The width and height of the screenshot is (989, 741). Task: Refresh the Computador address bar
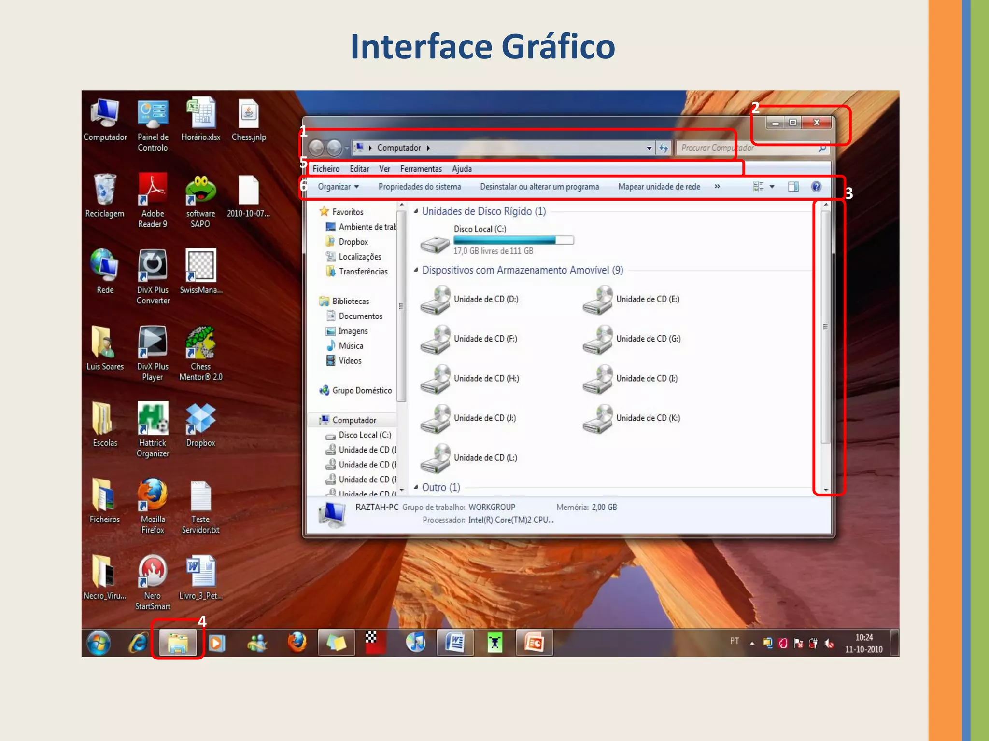tap(664, 148)
